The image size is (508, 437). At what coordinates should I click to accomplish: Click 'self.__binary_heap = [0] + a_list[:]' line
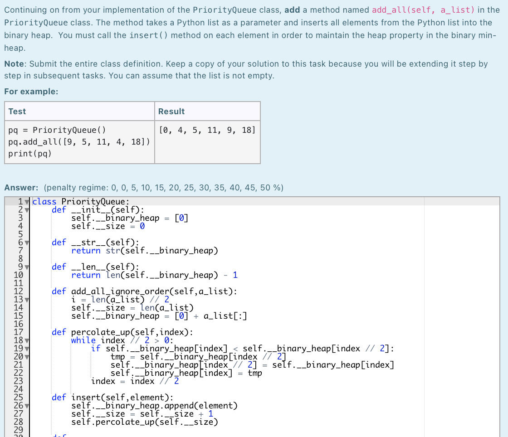pyautogui.click(x=159, y=316)
